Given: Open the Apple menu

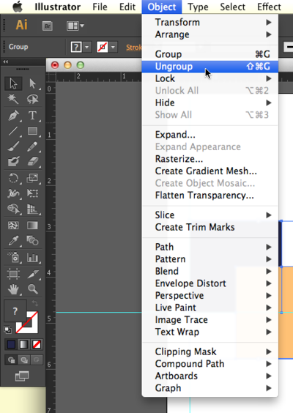Looking at the screenshot, I should click(18, 7).
